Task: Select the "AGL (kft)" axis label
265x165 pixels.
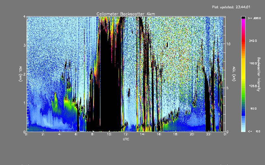Action: pos(234,74)
